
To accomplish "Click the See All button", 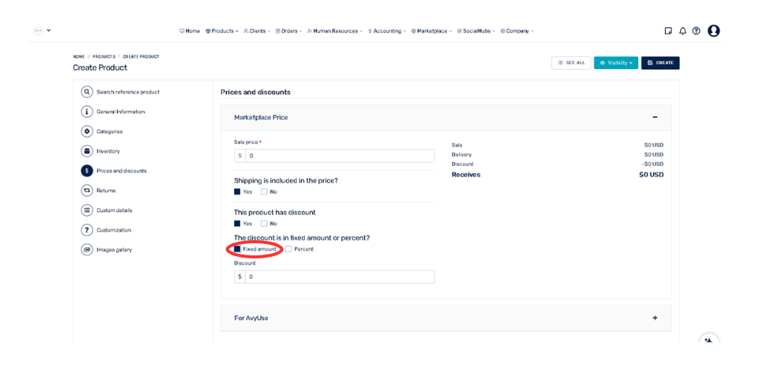I will tap(571, 63).
